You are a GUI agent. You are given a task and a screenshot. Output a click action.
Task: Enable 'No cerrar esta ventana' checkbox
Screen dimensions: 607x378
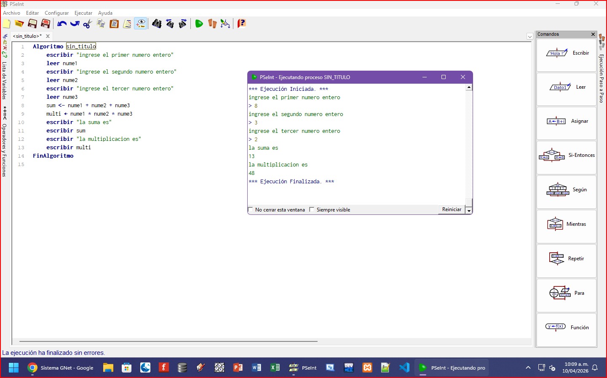[x=251, y=210]
